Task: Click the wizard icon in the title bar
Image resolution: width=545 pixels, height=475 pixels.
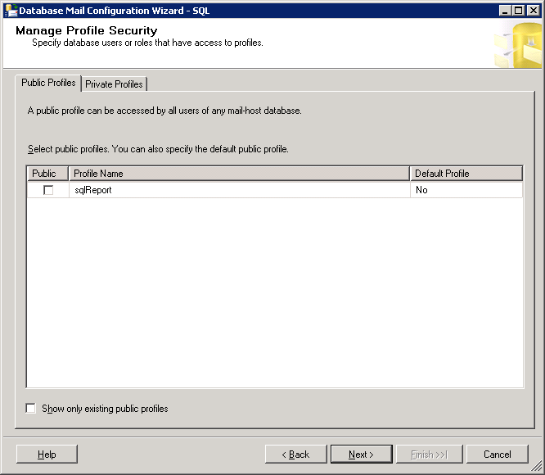Action: [x=10, y=10]
